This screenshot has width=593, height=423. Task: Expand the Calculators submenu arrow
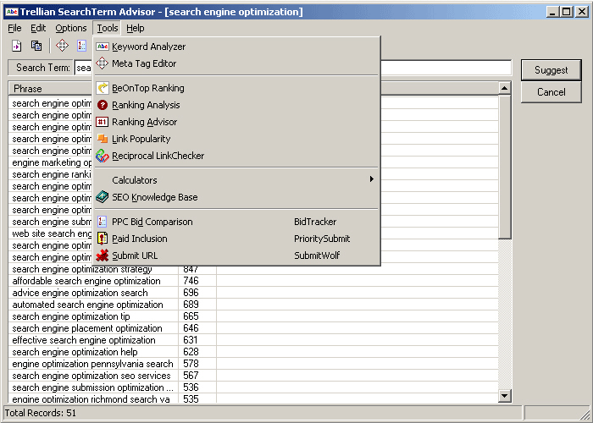[x=372, y=179]
